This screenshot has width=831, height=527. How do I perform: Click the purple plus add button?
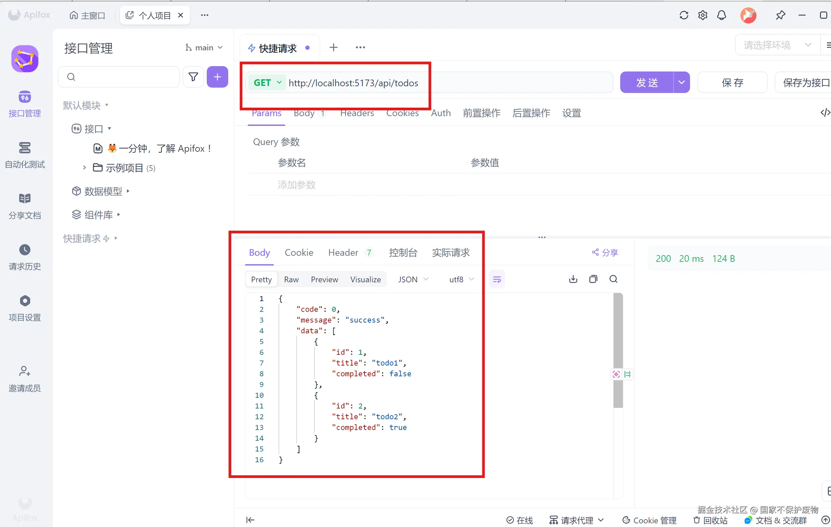[217, 77]
